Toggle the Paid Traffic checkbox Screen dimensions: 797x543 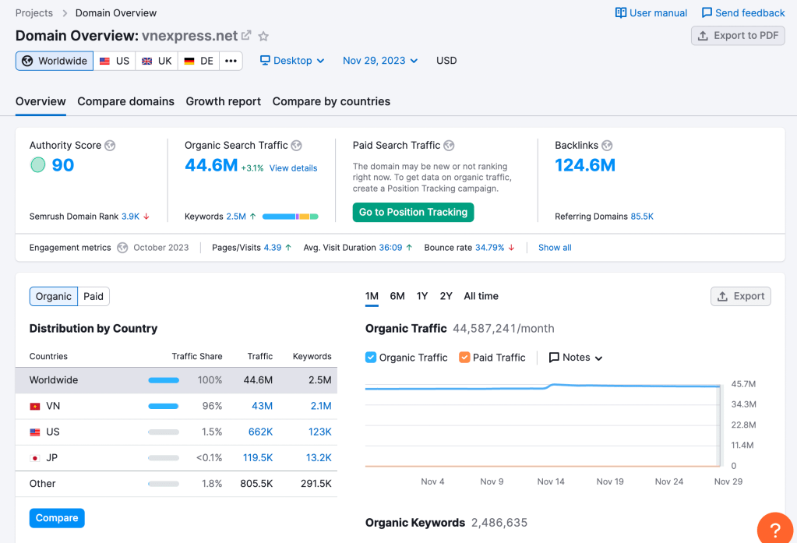tap(464, 358)
